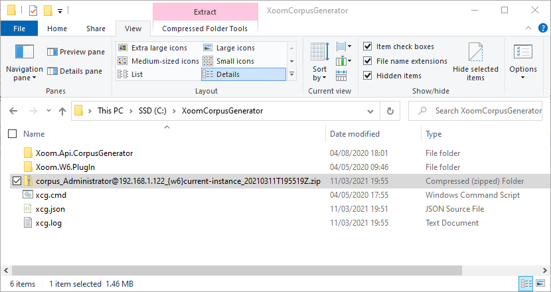Image resolution: width=551 pixels, height=292 pixels.
Task: Open the Sort by menu
Action: coord(320,62)
